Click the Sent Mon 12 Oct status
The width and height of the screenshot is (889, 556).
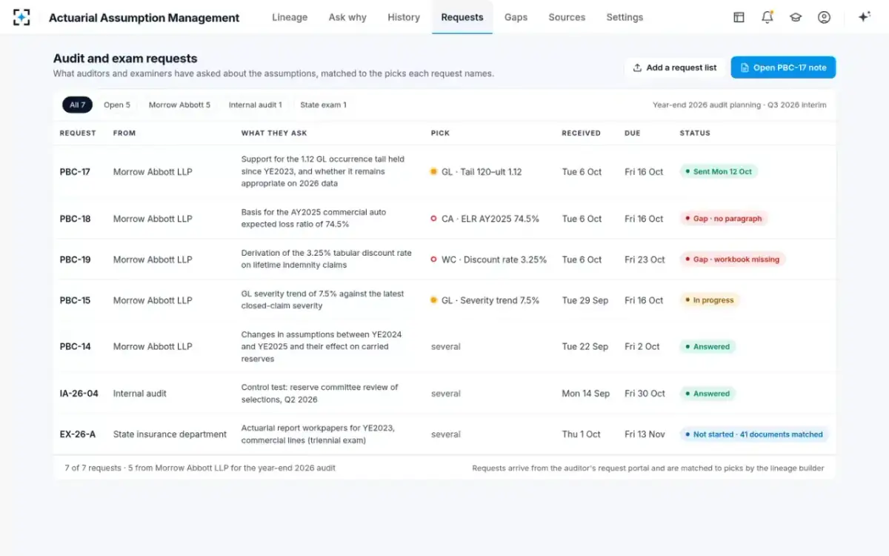pyautogui.click(x=719, y=171)
